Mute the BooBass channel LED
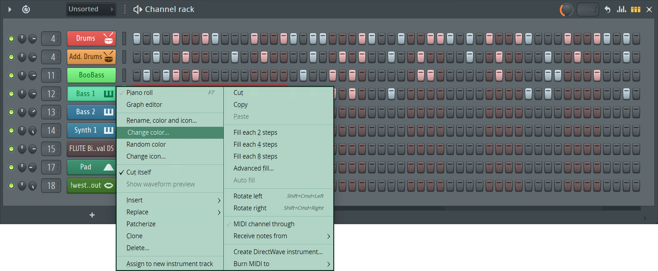658x271 pixels. click(11, 75)
